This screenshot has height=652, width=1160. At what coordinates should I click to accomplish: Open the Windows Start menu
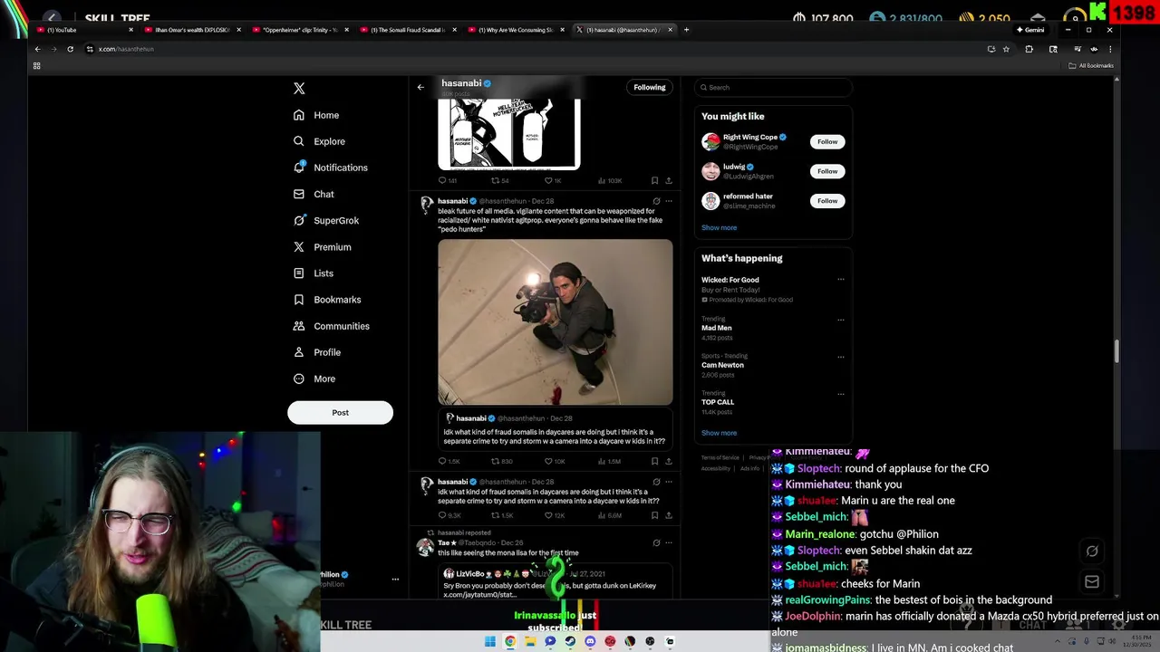pos(490,641)
